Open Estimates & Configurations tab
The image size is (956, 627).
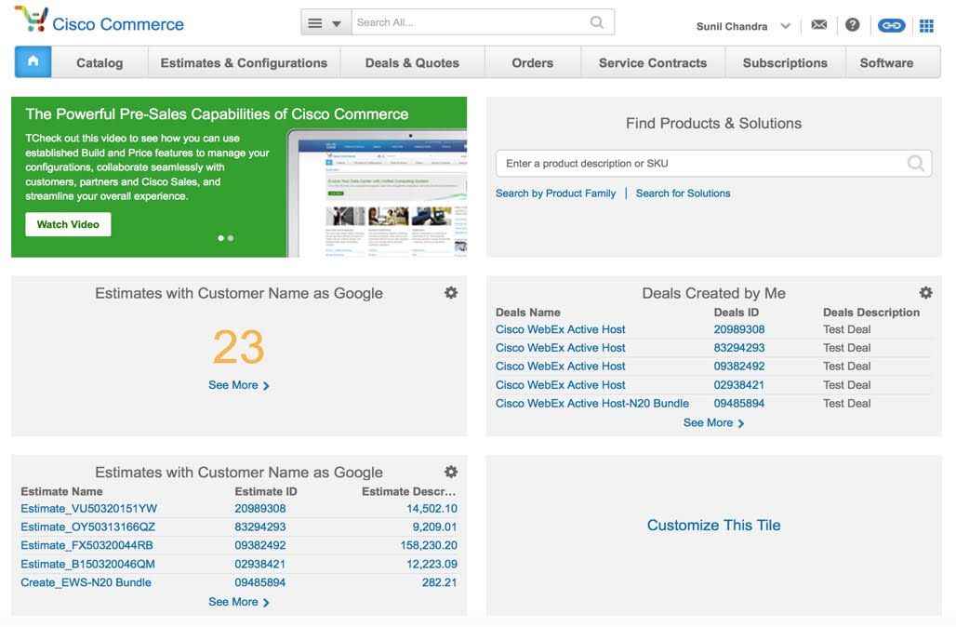click(244, 63)
